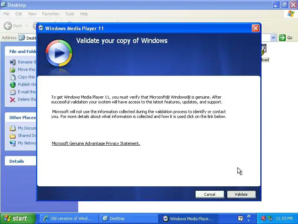The image size is (298, 224).
Task: Click the Media Player title bar icon
Action: point(41,28)
